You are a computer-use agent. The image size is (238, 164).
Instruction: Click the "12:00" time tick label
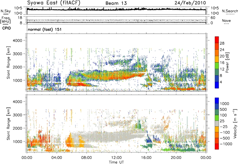coord(116,158)
